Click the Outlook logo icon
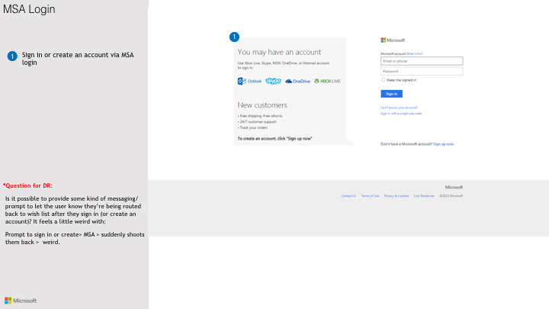Screen dimensions: 549x309 pyautogui.click(x=249, y=82)
